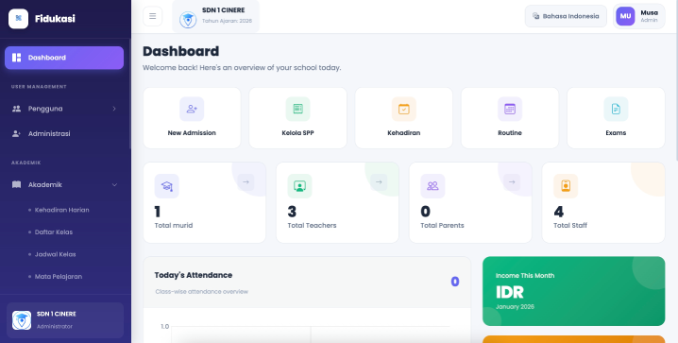Screen dimensions: 678x343
Task: Click the Today's Attendance count 0
Action: coord(455,282)
